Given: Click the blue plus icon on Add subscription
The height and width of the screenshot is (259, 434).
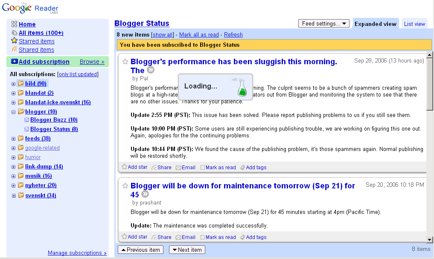Looking at the screenshot, I should click(x=15, y=61).
